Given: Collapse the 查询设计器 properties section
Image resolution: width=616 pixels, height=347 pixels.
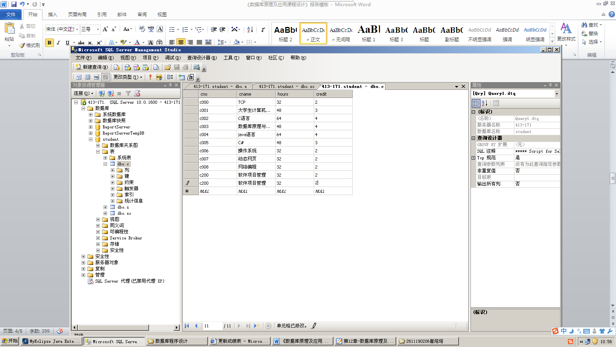Looking at the screenshot, I should point(474,138).
